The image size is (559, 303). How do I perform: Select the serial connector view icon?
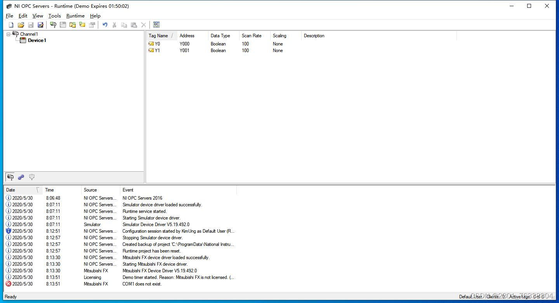(10, 177)
